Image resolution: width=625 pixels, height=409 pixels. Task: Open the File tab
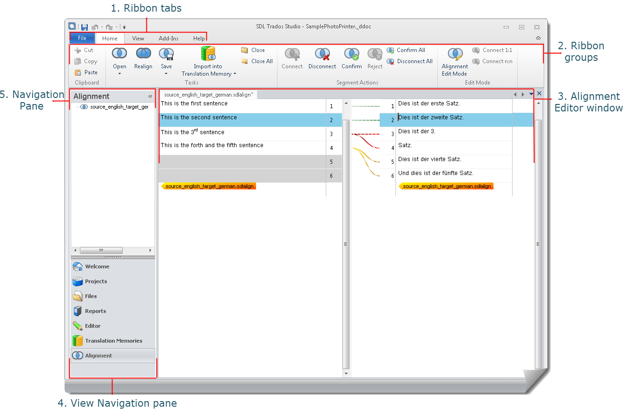tap(82, 38)
